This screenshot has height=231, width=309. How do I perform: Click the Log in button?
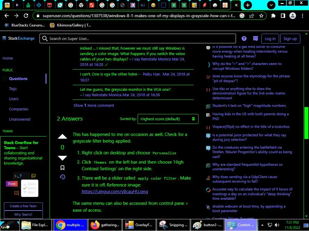click(270, 38)
